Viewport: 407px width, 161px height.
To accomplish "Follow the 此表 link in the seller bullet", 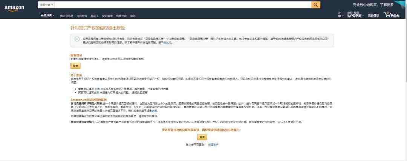I will [x=96, y=89].
